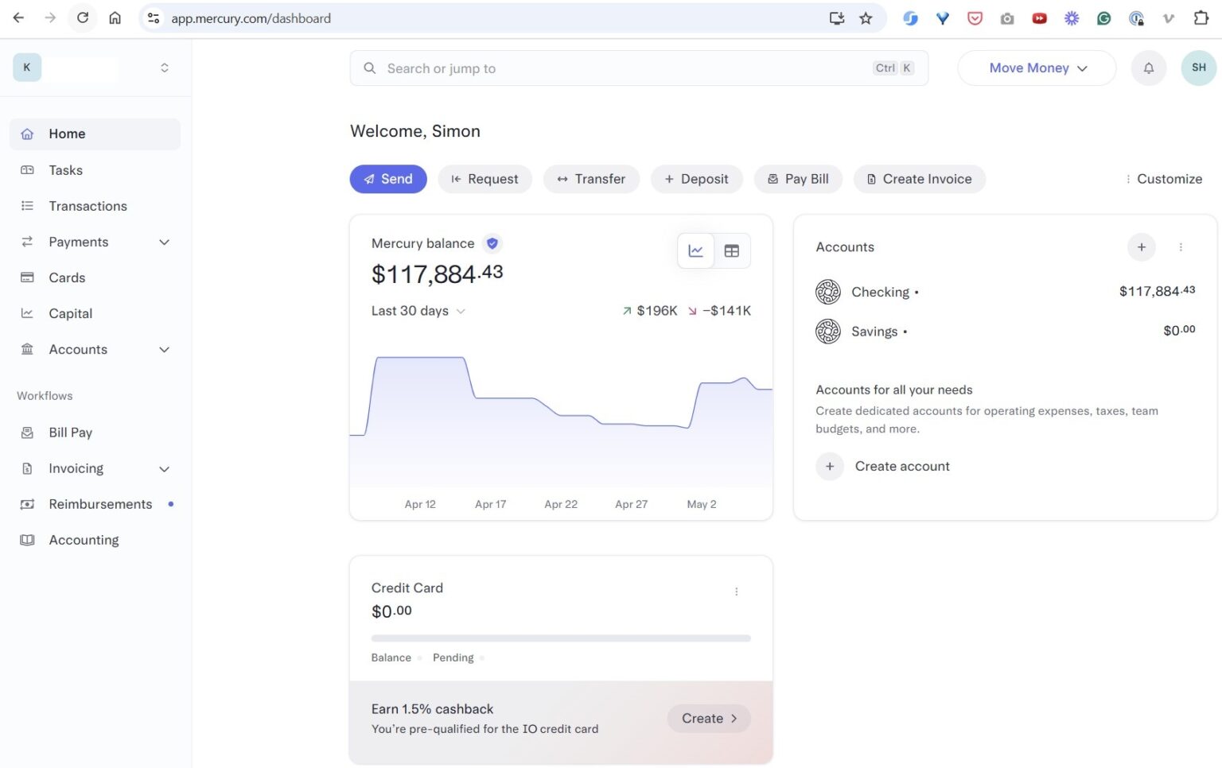This screenshot has height=768, width=1222.
Task: Add an account with the plus icon
Action: tap(1141, 247)
